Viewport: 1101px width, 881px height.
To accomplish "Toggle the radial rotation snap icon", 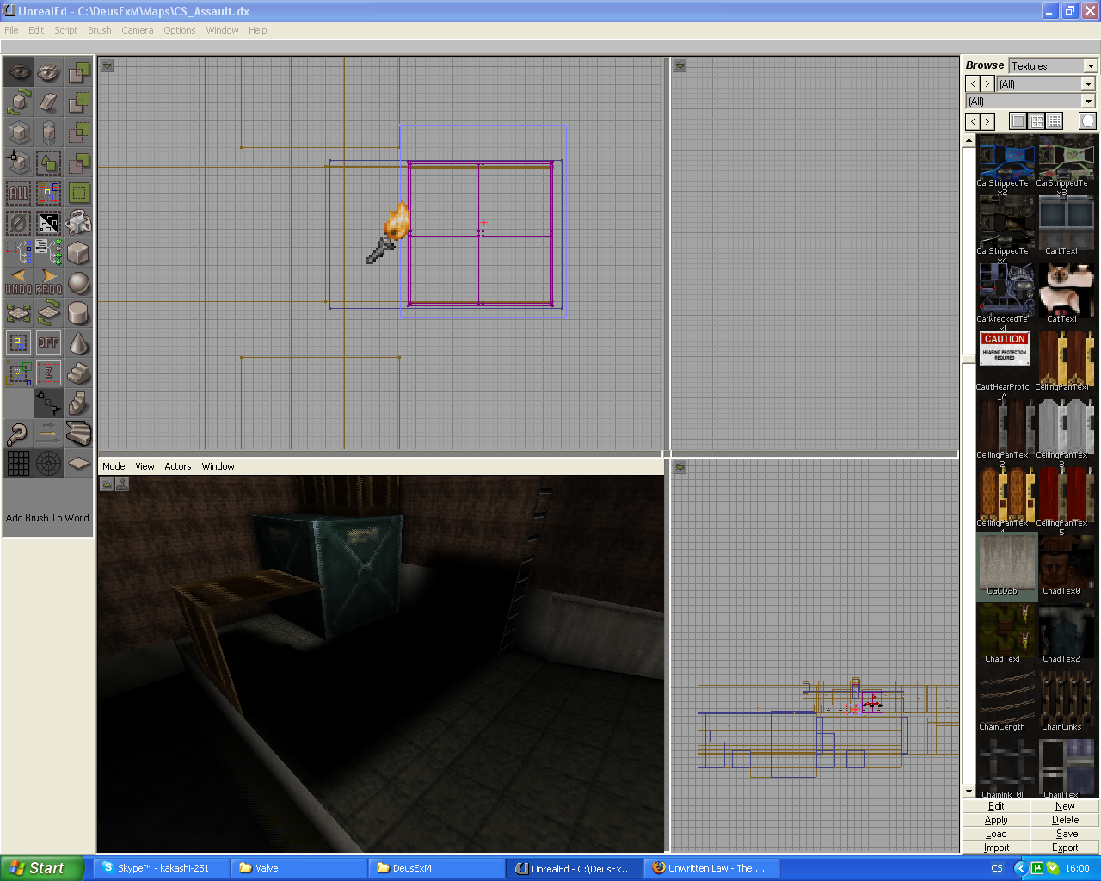I will (49, 464).
